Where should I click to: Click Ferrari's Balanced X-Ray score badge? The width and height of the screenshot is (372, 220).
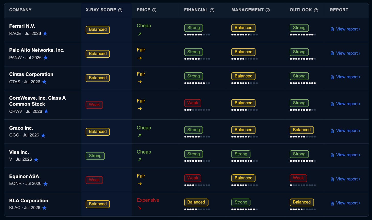point(98,30)
